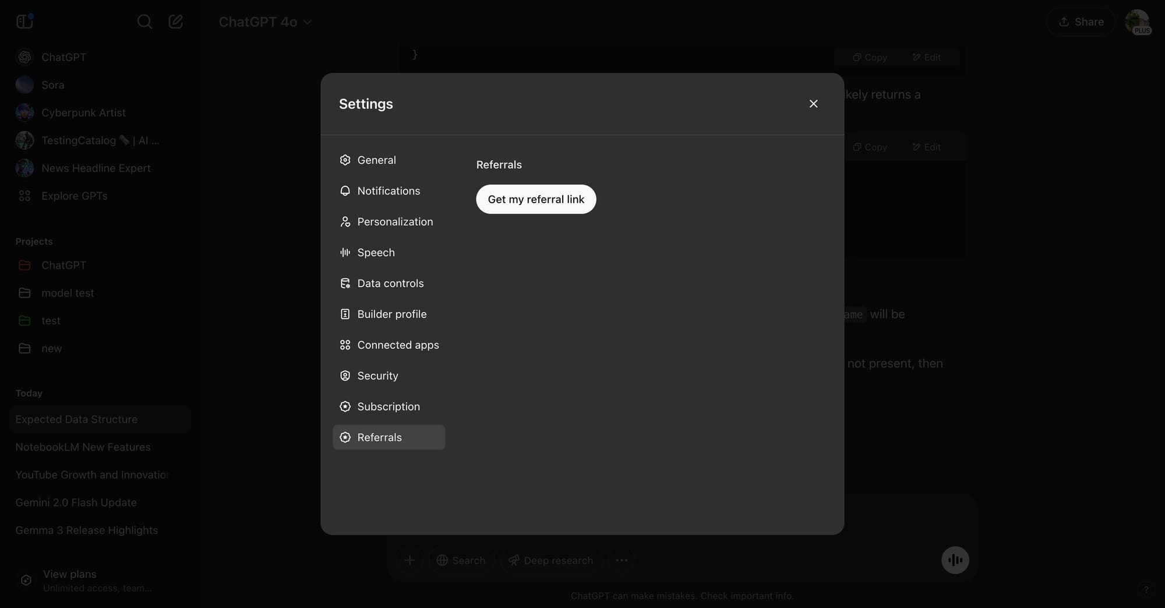Image resolution: width=1165 pixels, height=608 pixels.
Task: Click the voice mode waveform button
Action: [955, 560]
